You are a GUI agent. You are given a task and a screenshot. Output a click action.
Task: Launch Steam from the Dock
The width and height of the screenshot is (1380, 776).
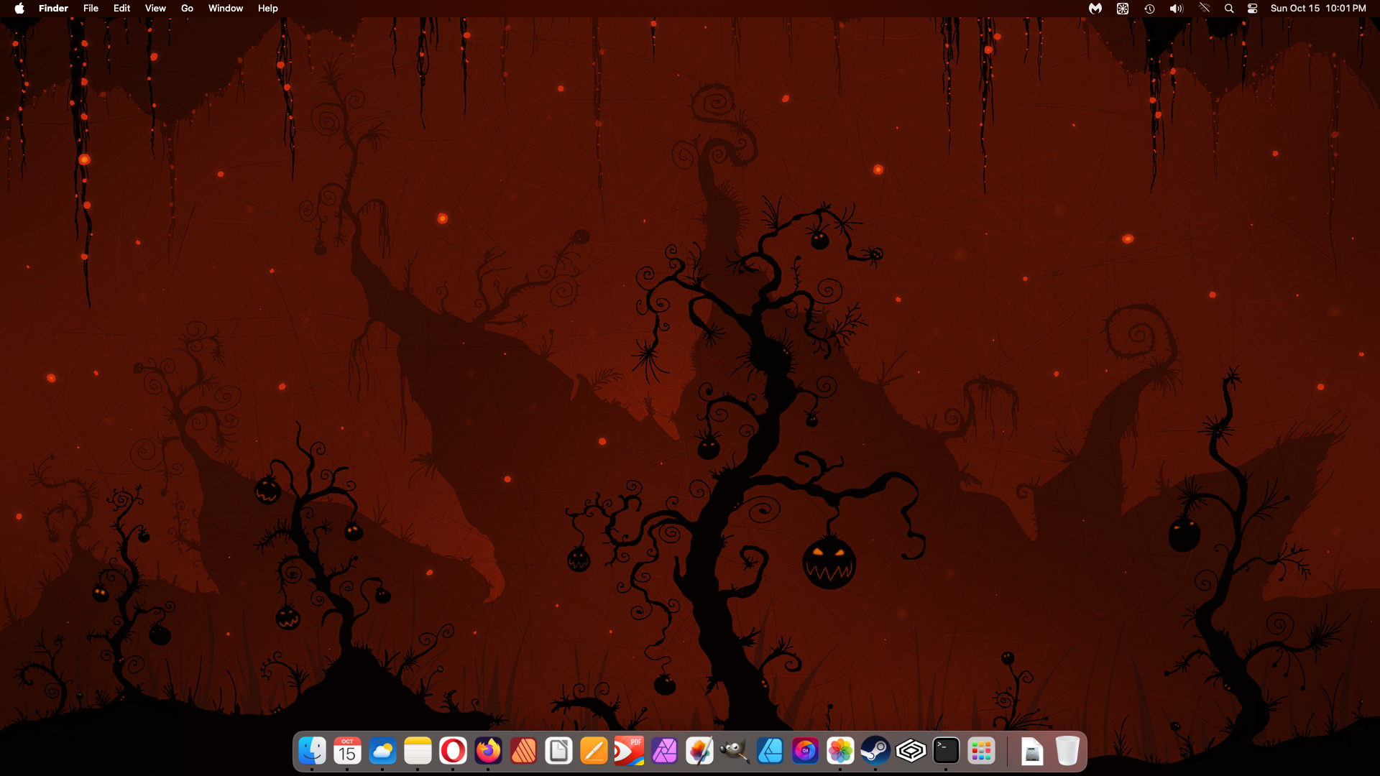coord(875,752)
